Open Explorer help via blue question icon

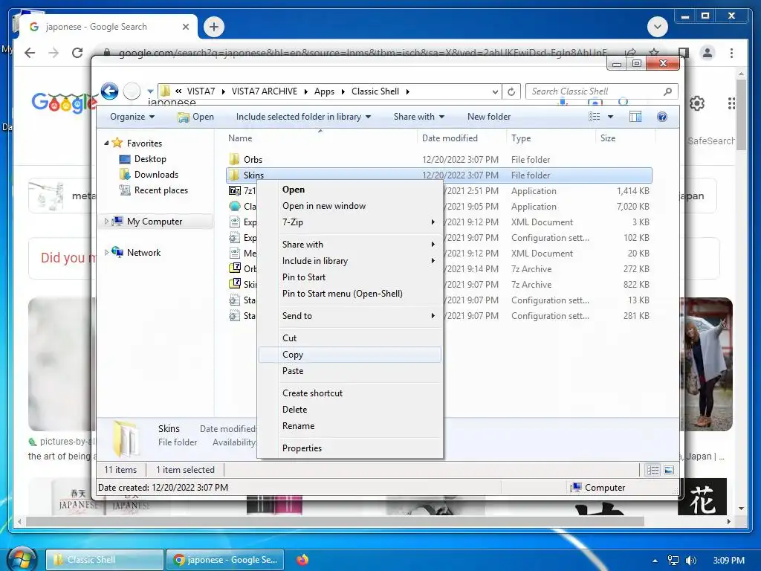click(661, 117)
